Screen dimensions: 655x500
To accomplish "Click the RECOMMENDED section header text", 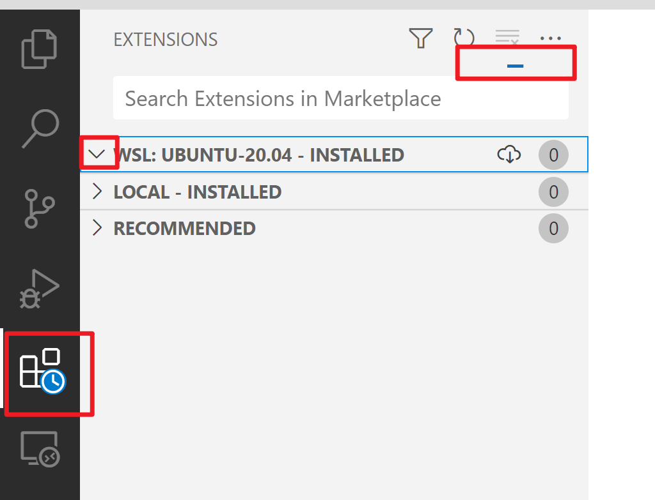I will (x=184, y=228).
